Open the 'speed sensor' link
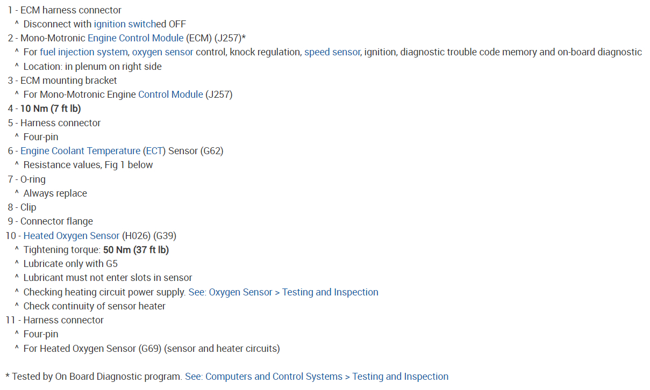This screenshot has width=650, height=390. [x=332, y=52]
